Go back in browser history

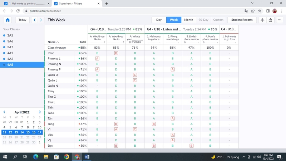pos(5,11)
